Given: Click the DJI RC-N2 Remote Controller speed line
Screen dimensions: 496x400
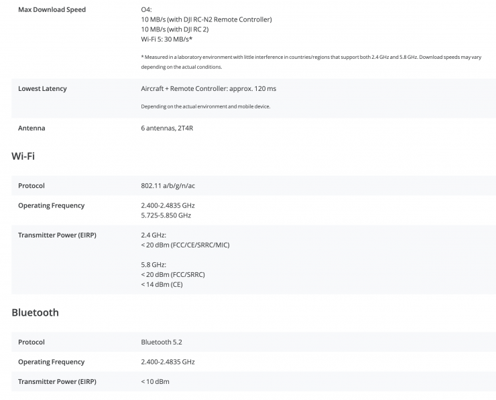Looking at the screenshot, I should click(x=206, y=19).
